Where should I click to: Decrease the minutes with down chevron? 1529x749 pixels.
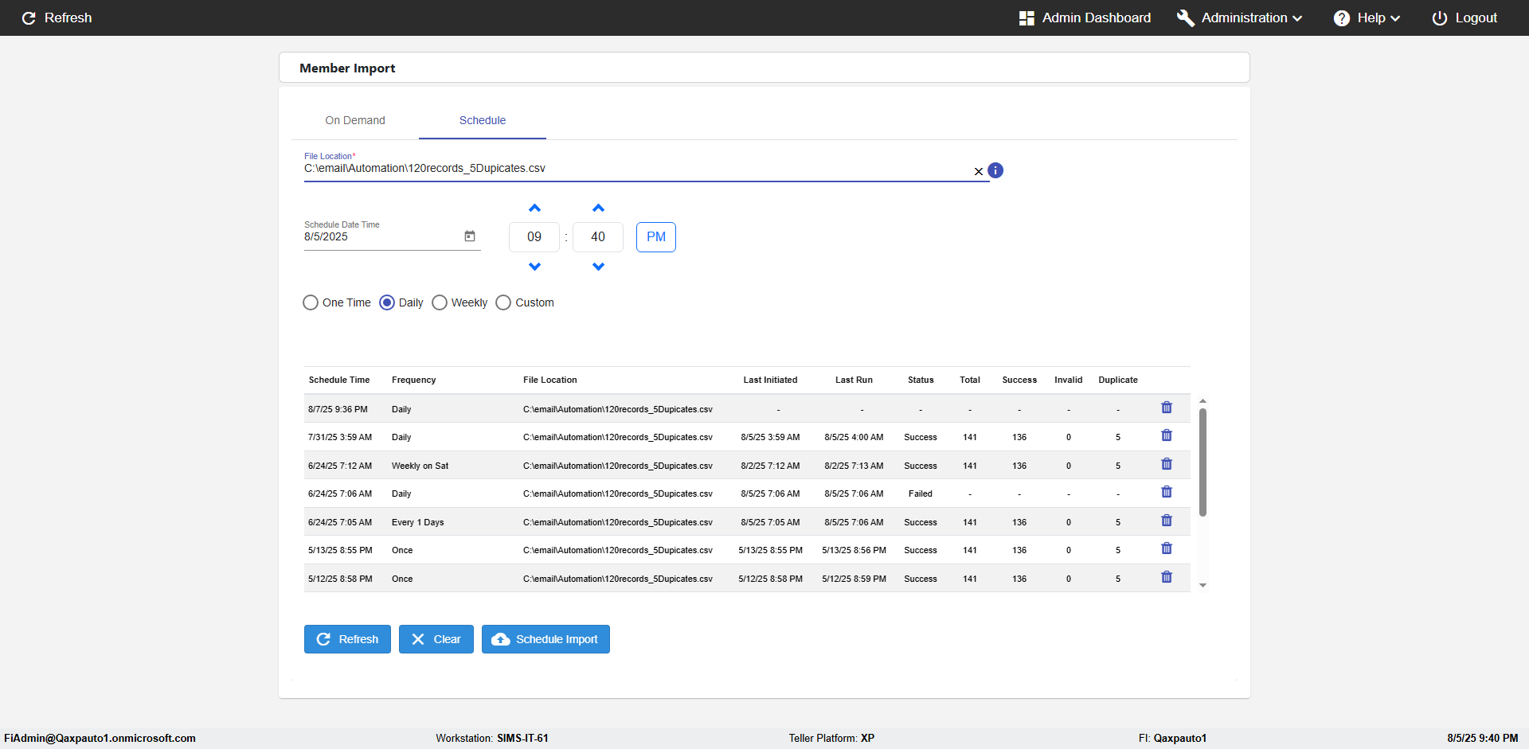click(x=598, y=267)
